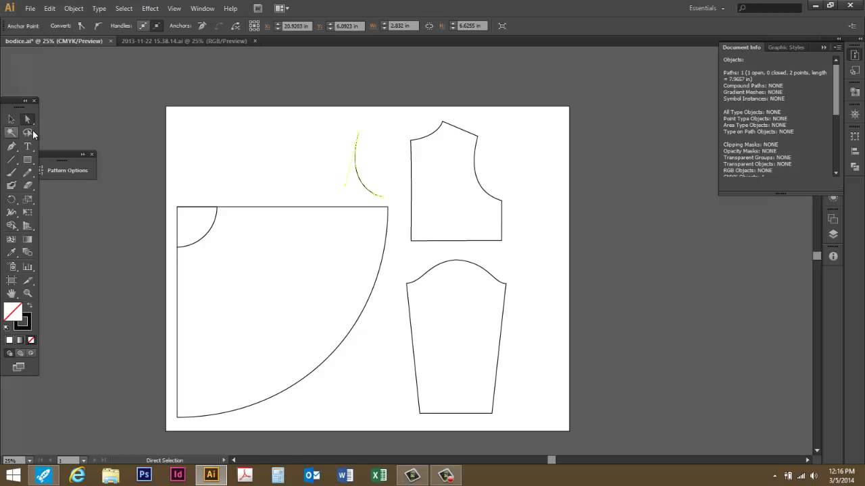Select the Hand tool
The width and height of the screenshot is (865, 486).
pyautogui.click(x=11, y=294)
